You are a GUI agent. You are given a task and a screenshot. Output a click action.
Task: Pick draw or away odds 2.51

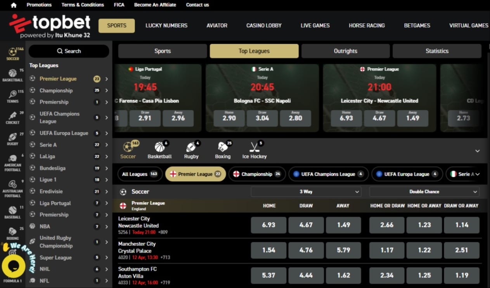[x=462, y=250]
